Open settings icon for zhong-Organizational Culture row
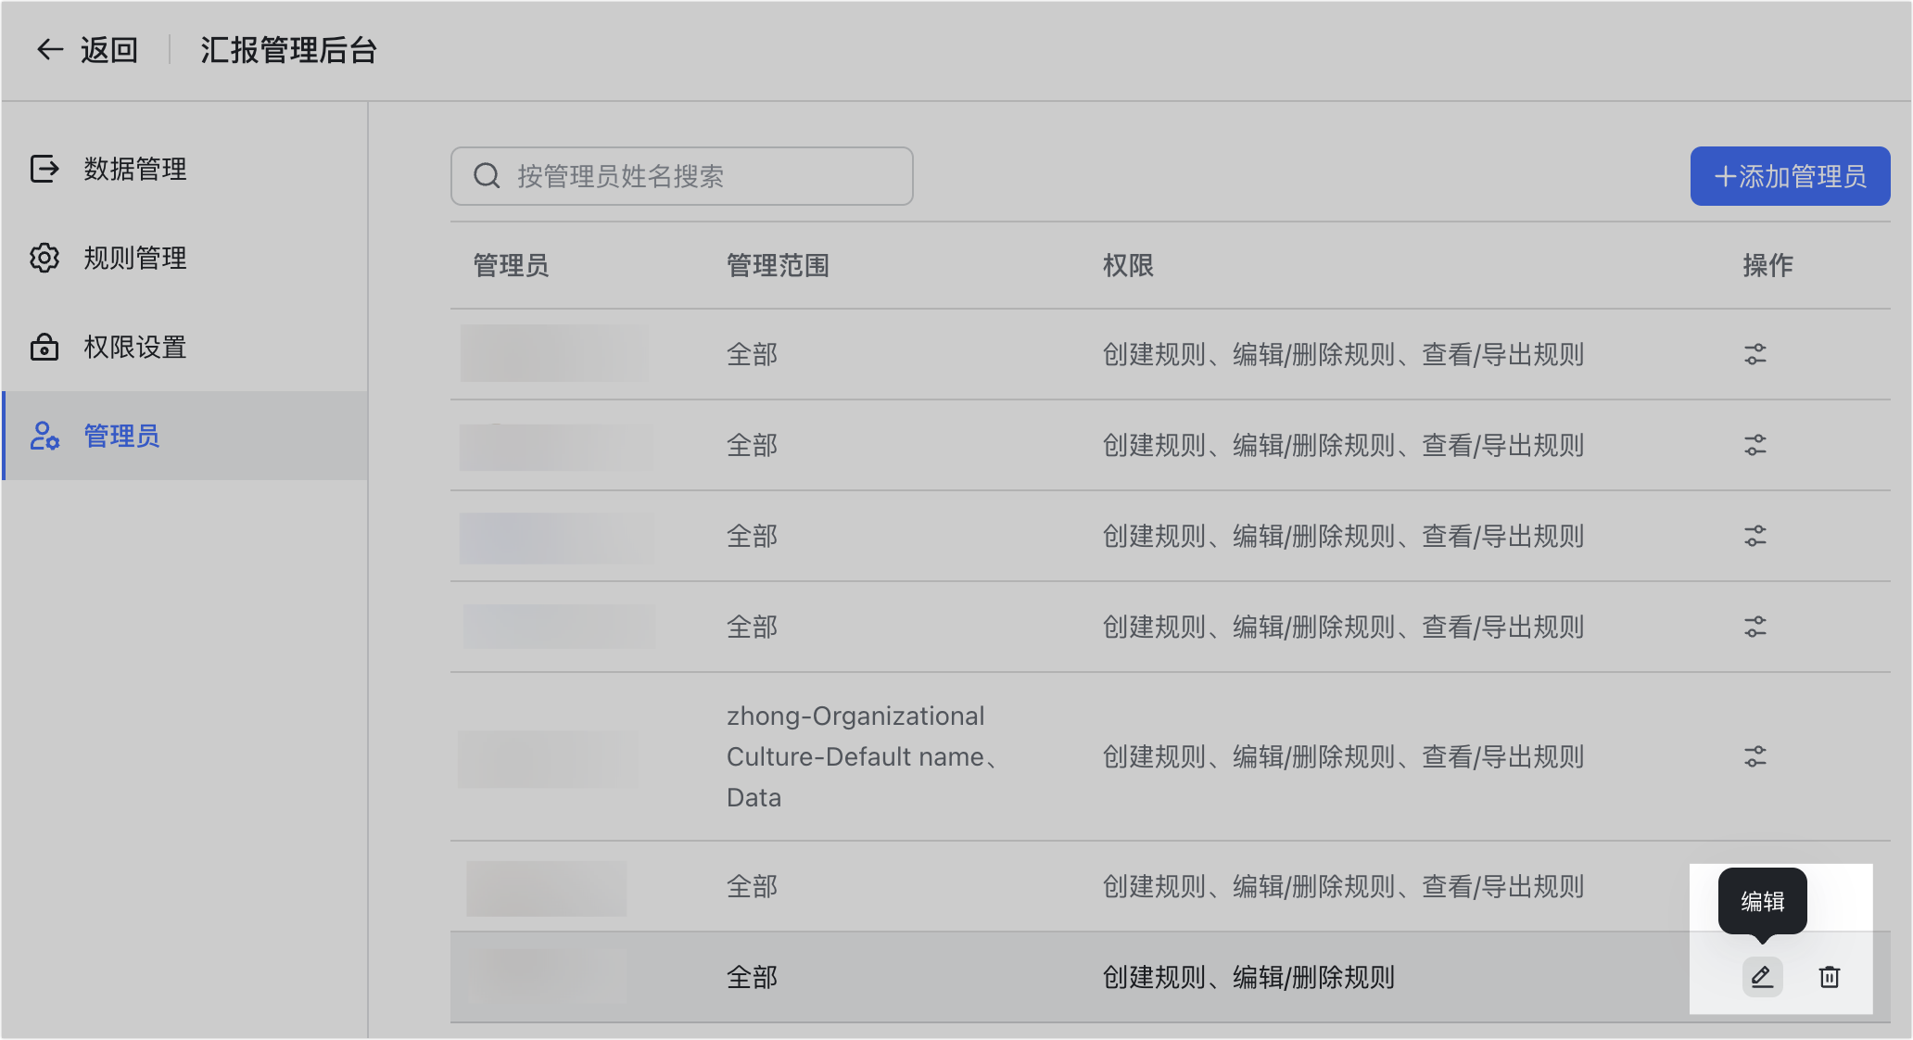Image resolution: width=1913 pixels, height=1040 pixels. pos(1755,756)
